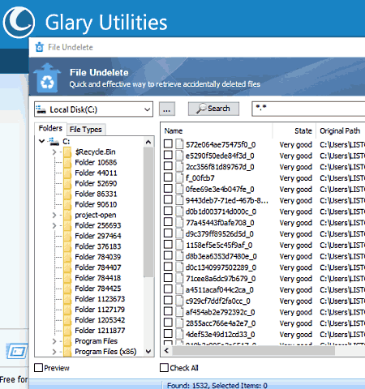
Task: Click the folder icon beside project-open
Action: pyautogui.click(x=67, y=215)
